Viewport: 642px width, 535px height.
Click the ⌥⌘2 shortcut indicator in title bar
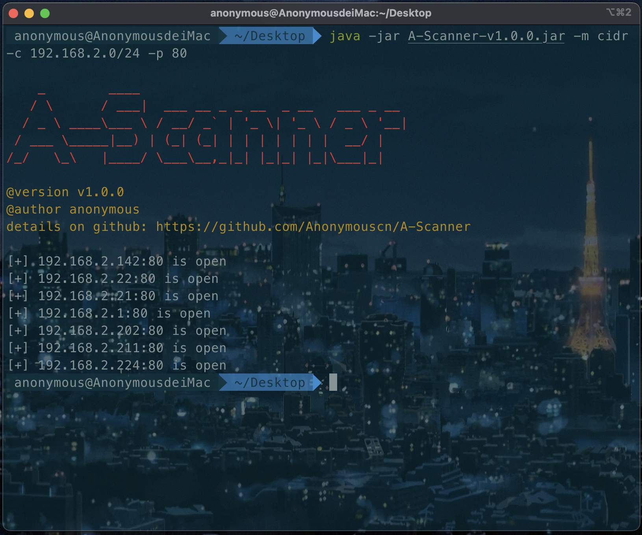[619, 12]
